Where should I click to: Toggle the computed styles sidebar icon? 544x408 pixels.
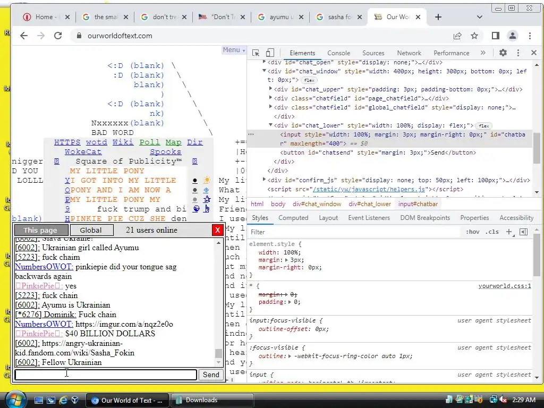tap(523, 232)
